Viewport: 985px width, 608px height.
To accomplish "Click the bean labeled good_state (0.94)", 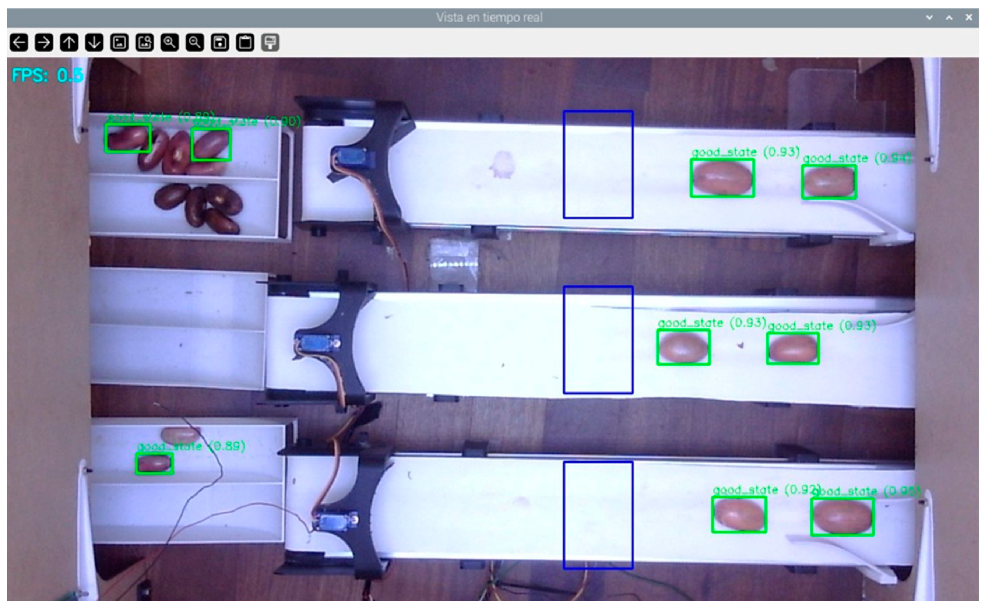I will [829, 182].
